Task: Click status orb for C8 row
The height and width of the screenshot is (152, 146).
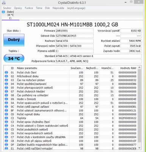Action: click(6, 141)
